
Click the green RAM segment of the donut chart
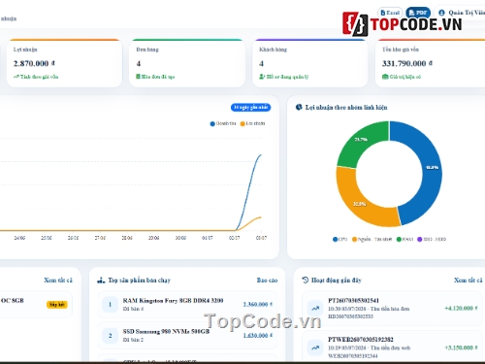point(362,141)
